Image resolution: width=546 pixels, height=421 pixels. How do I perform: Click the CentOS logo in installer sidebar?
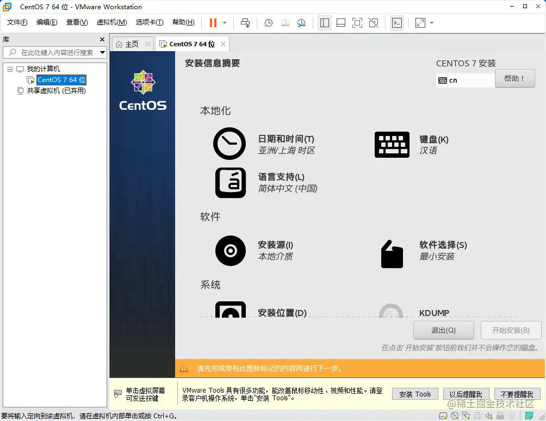(143, 90)
